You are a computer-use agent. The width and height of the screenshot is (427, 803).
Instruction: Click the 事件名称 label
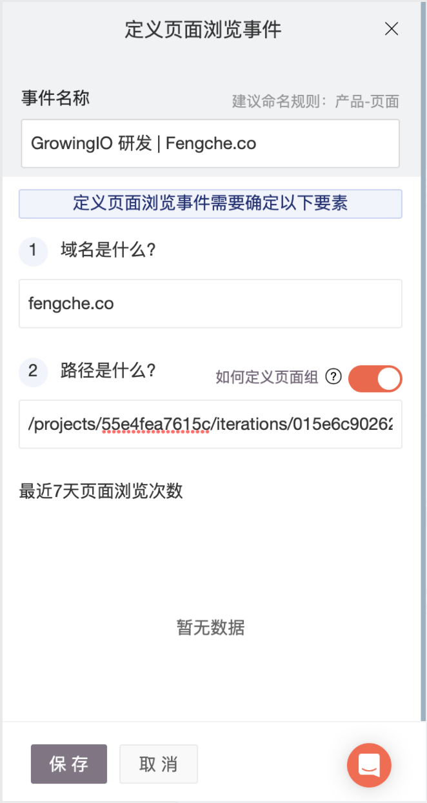point(55,98)
